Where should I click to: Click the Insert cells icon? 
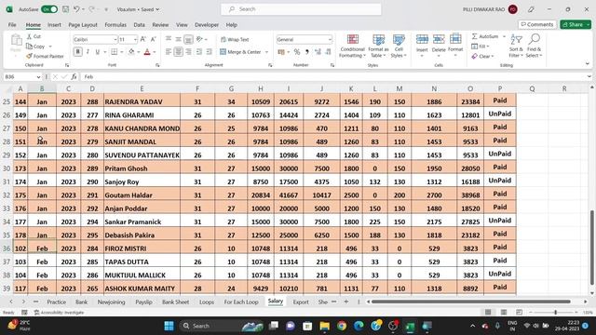422,39
